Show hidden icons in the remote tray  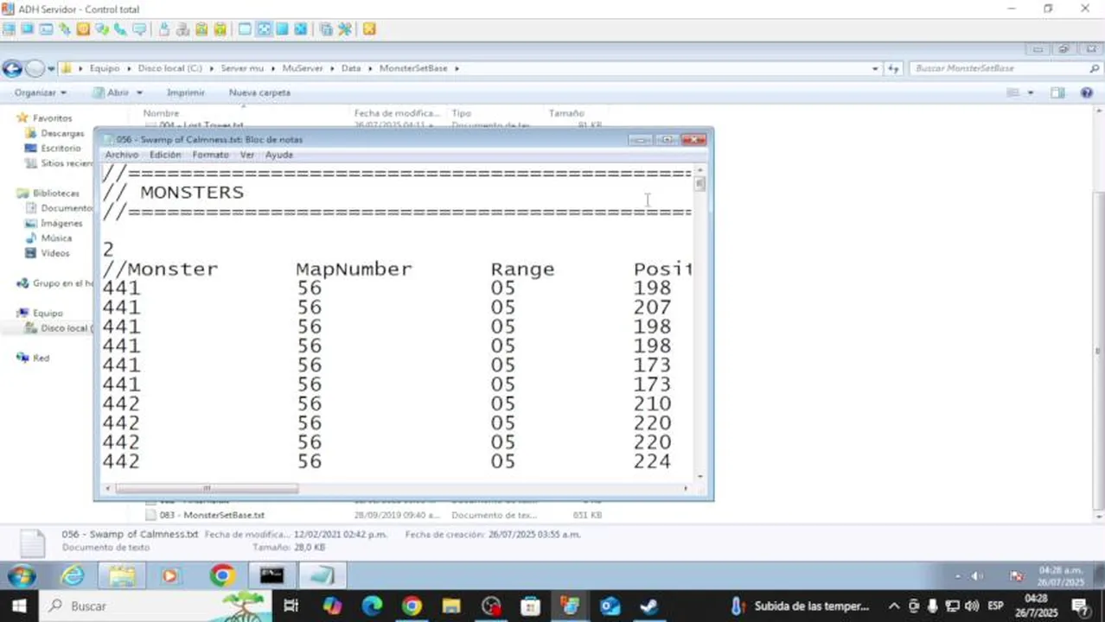tap(958, 576)
